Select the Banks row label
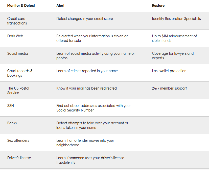 click(x=12, y=123)
